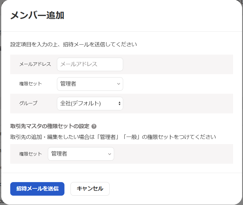Viewport: 243px width, 205px height.
Task: Click the up-down arrows in the グループ selector
Action: point(119,104)
